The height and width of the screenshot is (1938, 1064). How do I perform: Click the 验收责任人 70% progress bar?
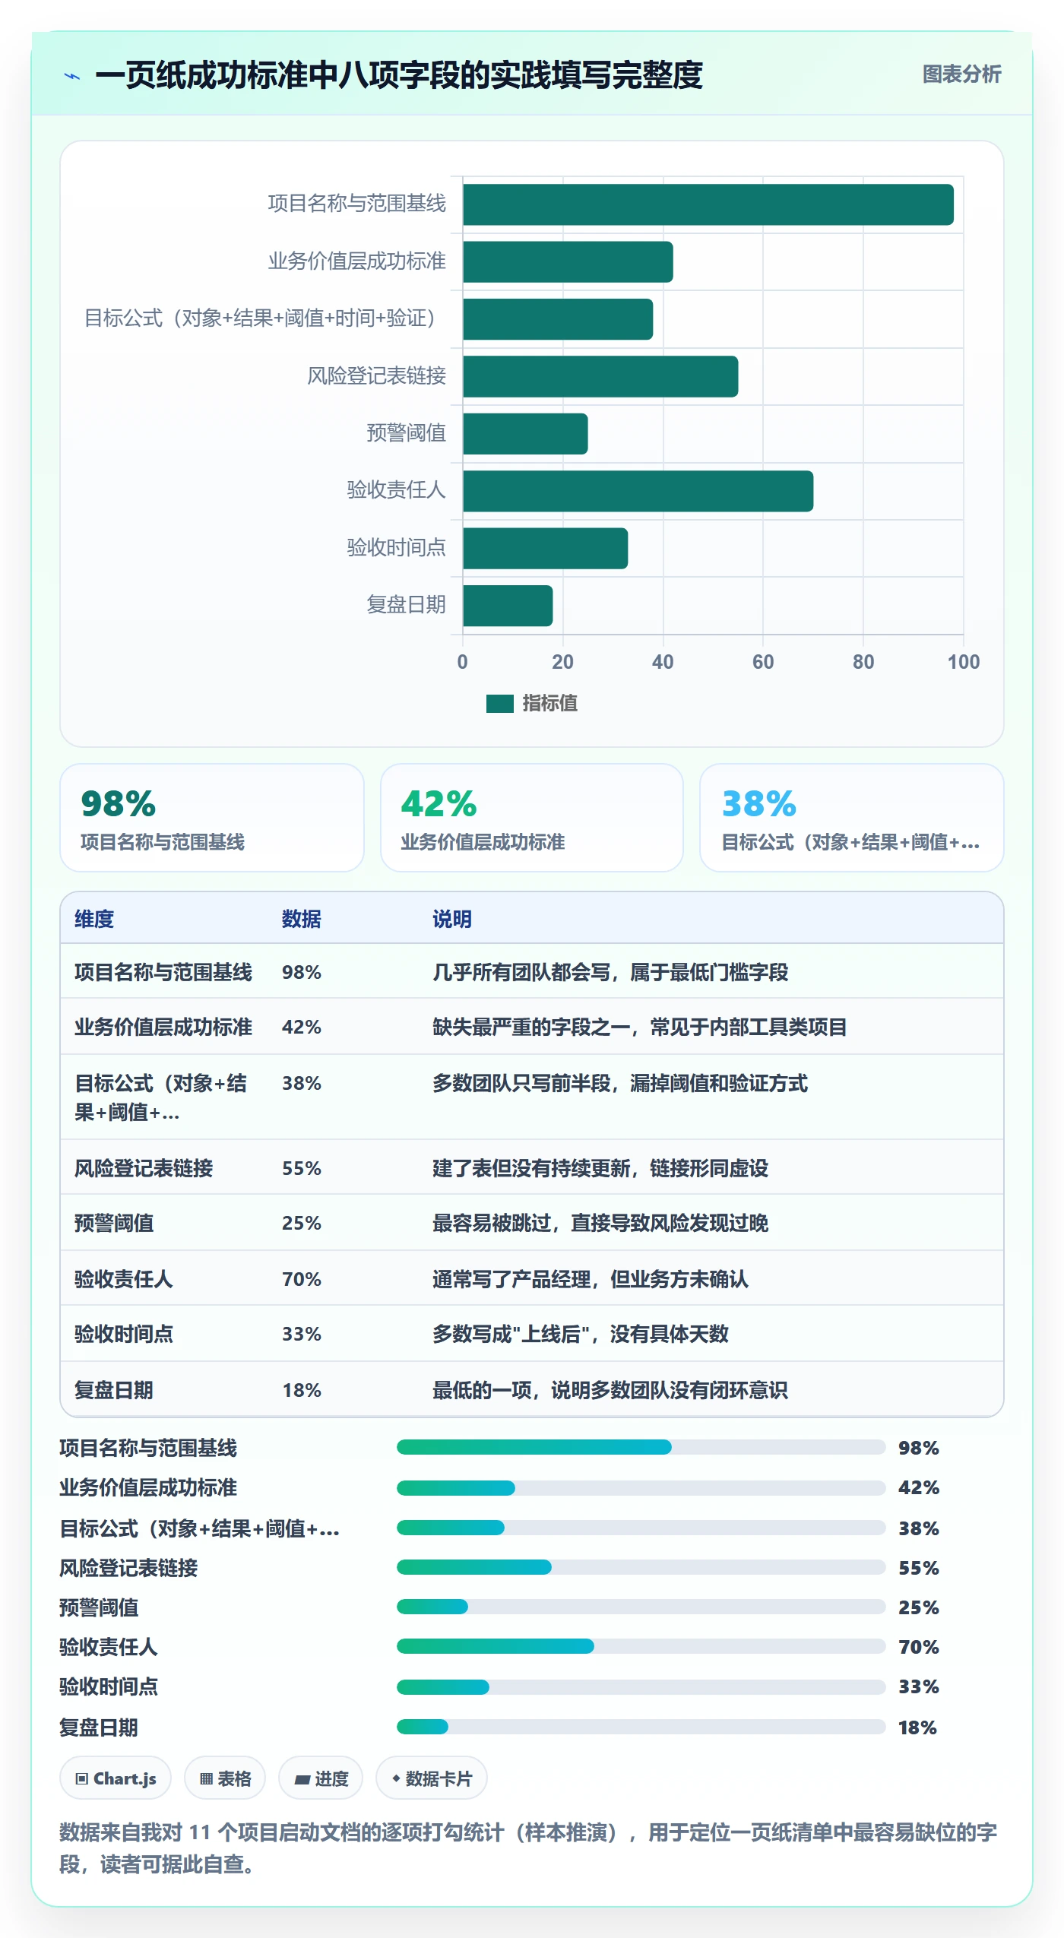641,1646
